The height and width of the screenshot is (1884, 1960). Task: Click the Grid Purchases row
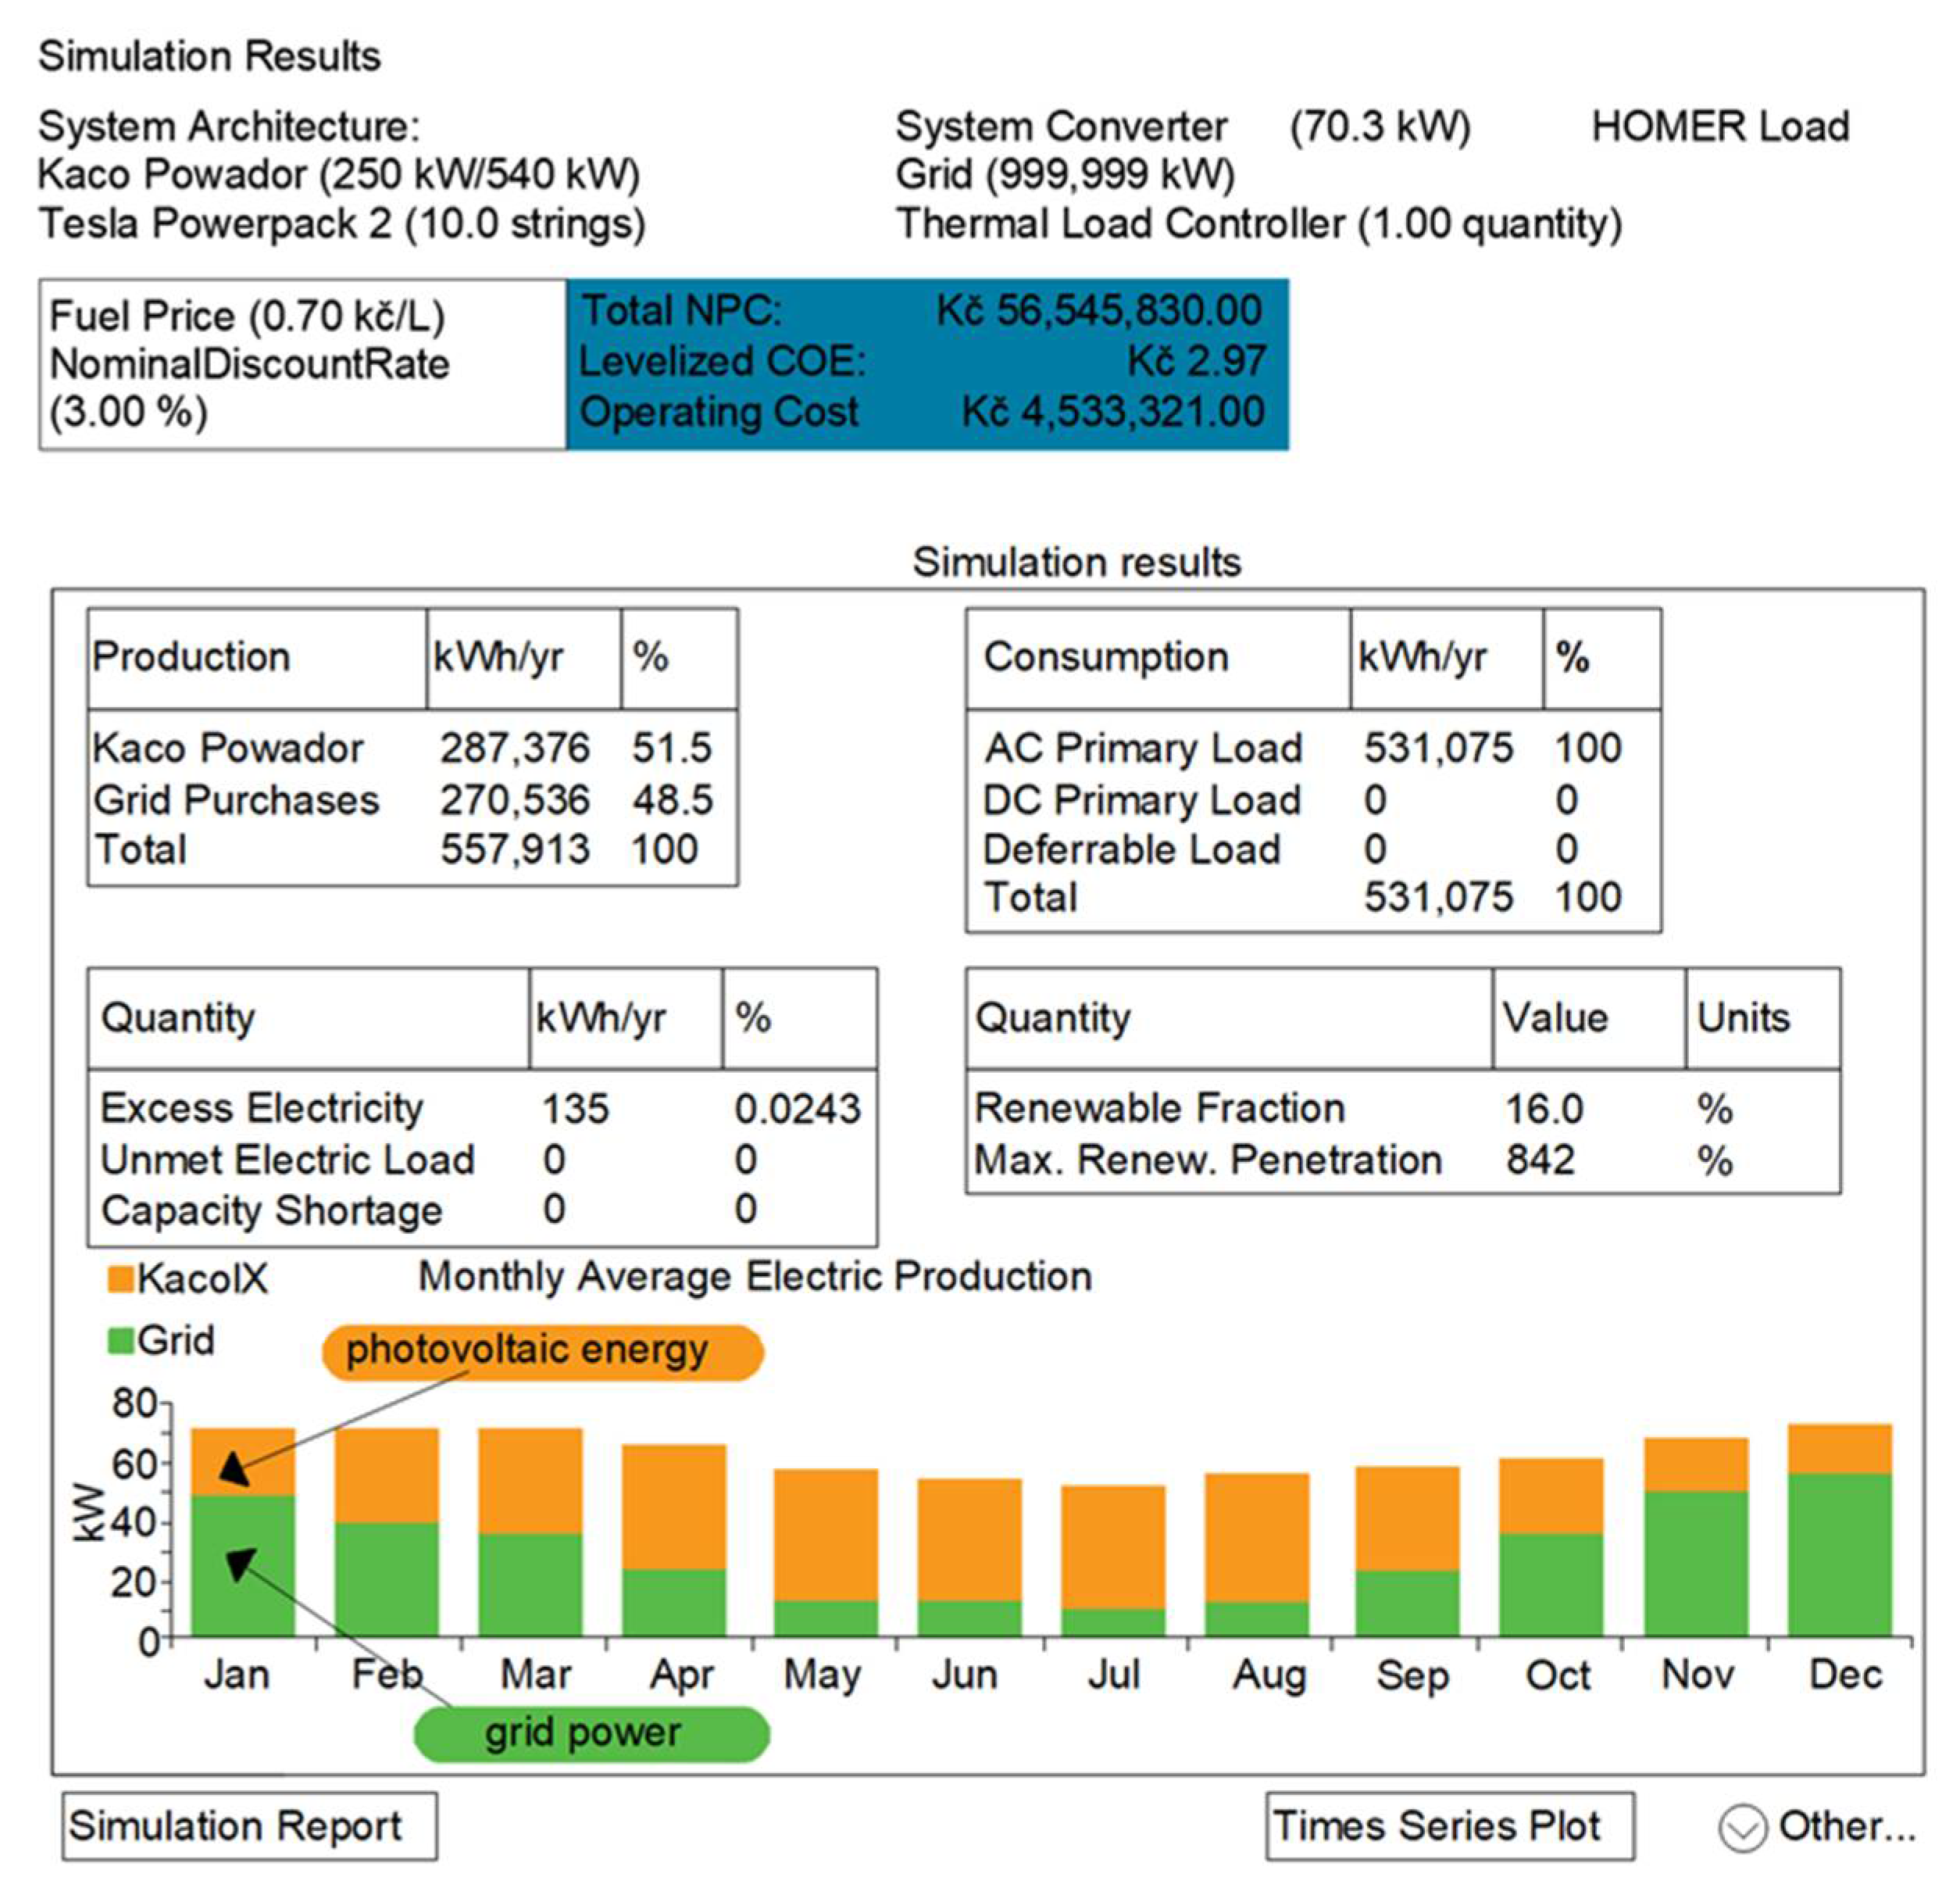coord(236,800)
